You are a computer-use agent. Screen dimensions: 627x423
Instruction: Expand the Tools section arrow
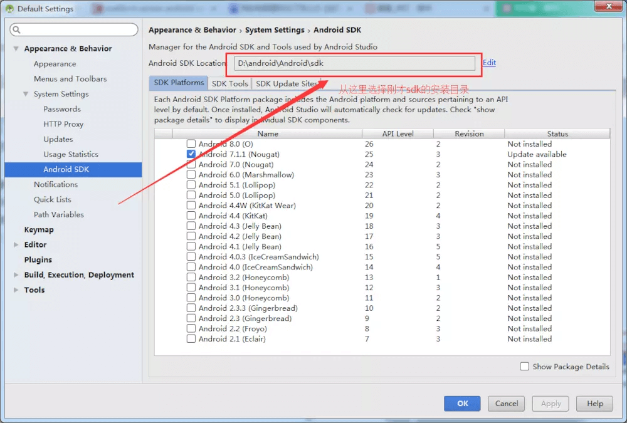[x=16, y=290]
